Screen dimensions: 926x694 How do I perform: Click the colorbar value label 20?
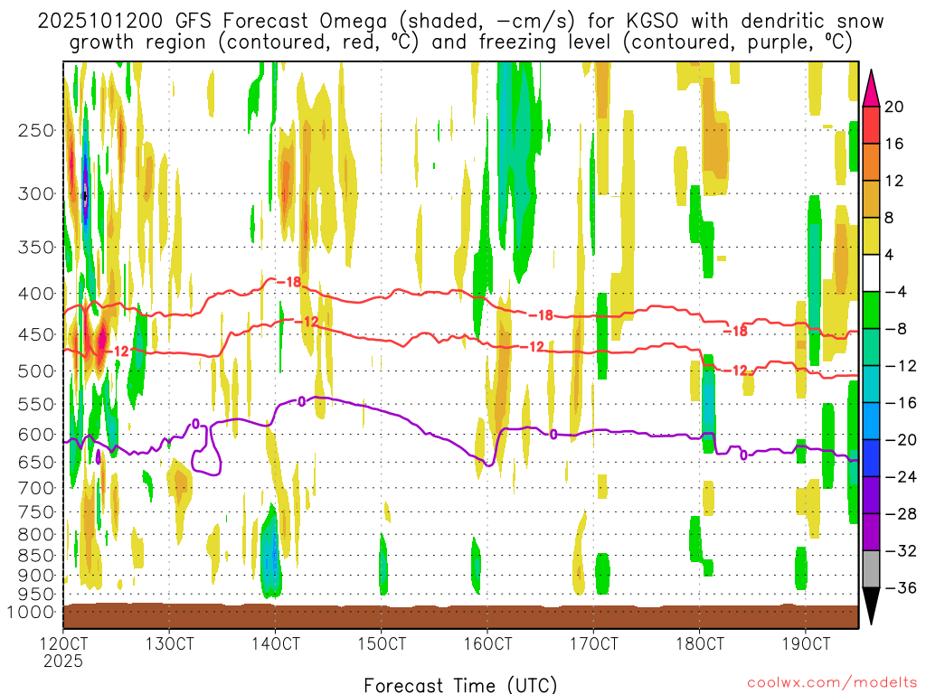point(894,107)
